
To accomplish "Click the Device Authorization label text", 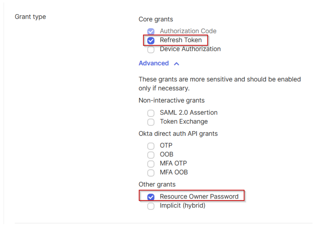I will coord(190,49).
